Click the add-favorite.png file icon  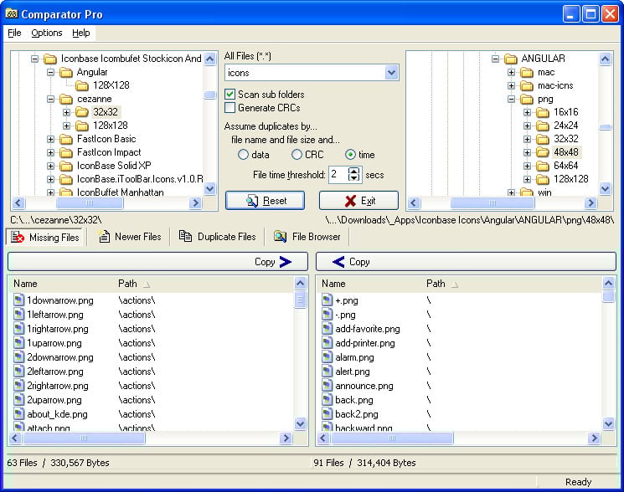327,329
